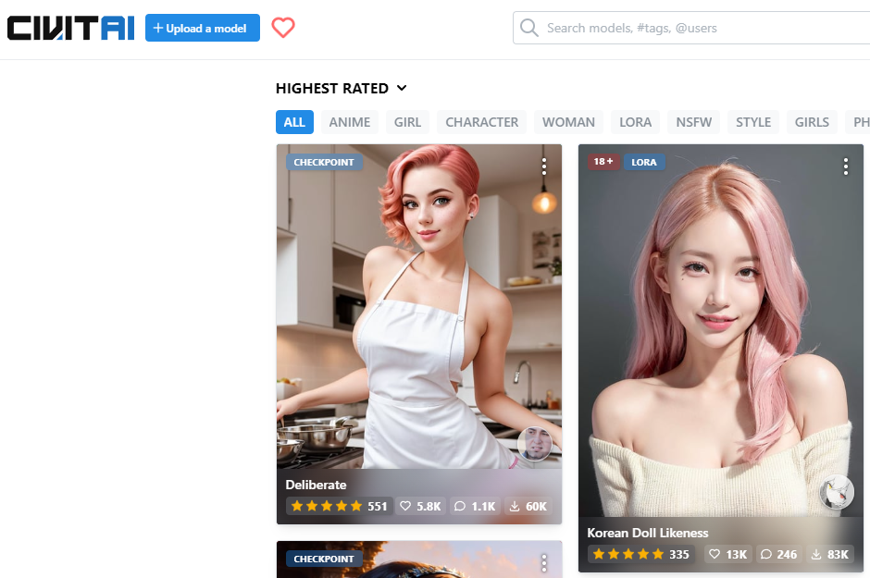This screenshot has height=578, width=870.
Task: Click the 18+ badge on Korean Doll card
Action: point(603,162)
